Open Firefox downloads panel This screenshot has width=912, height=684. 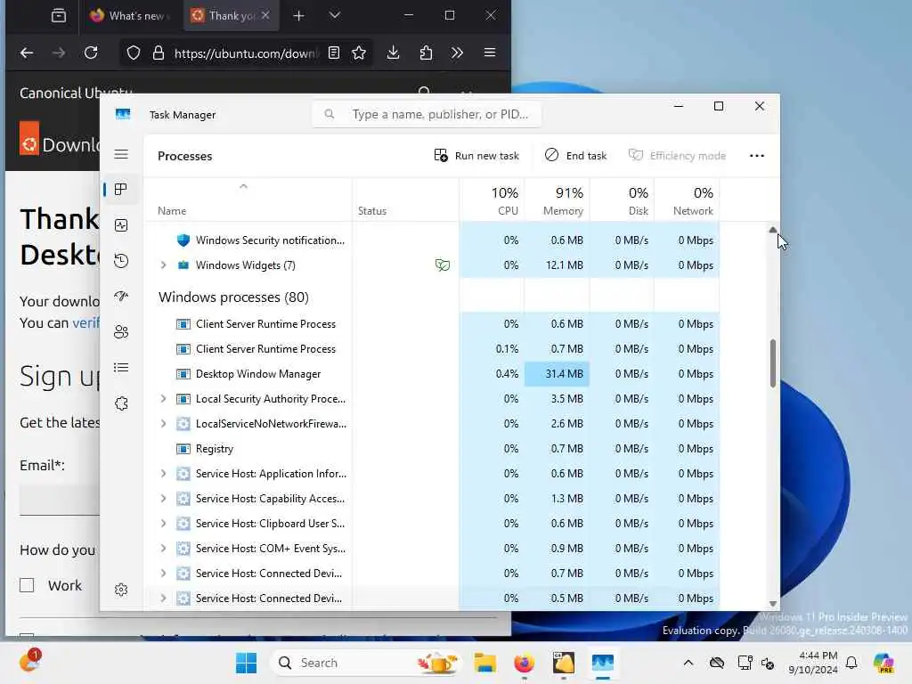click(x=393, y=53)
